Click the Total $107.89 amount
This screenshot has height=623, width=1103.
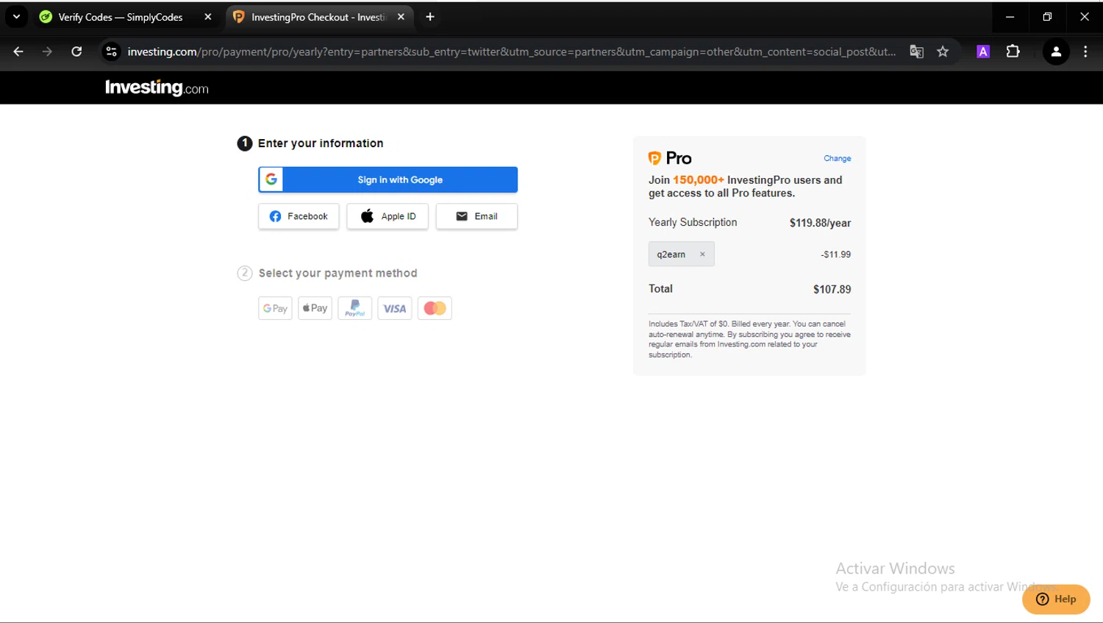pyautogui.click(x=832, y=289)
